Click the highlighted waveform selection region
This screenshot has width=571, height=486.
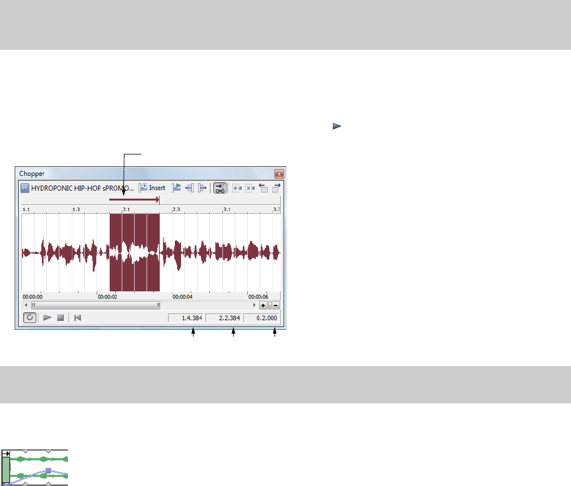coord(134,252)
